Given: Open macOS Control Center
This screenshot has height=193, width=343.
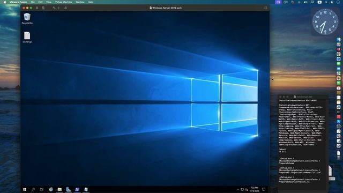Looking at the screenshot, I should [332, 2].
